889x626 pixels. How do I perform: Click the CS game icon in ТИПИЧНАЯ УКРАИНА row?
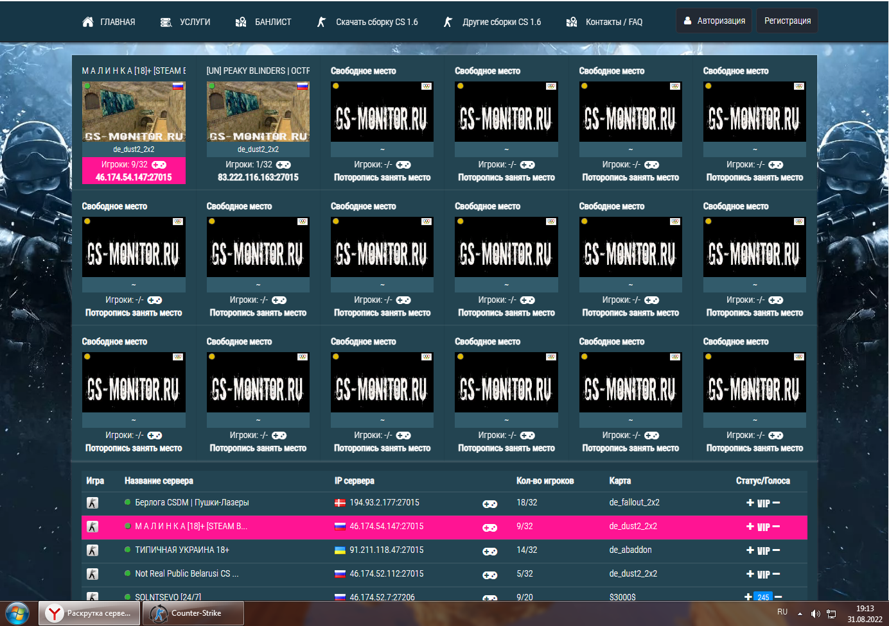(x=92, y=550)
